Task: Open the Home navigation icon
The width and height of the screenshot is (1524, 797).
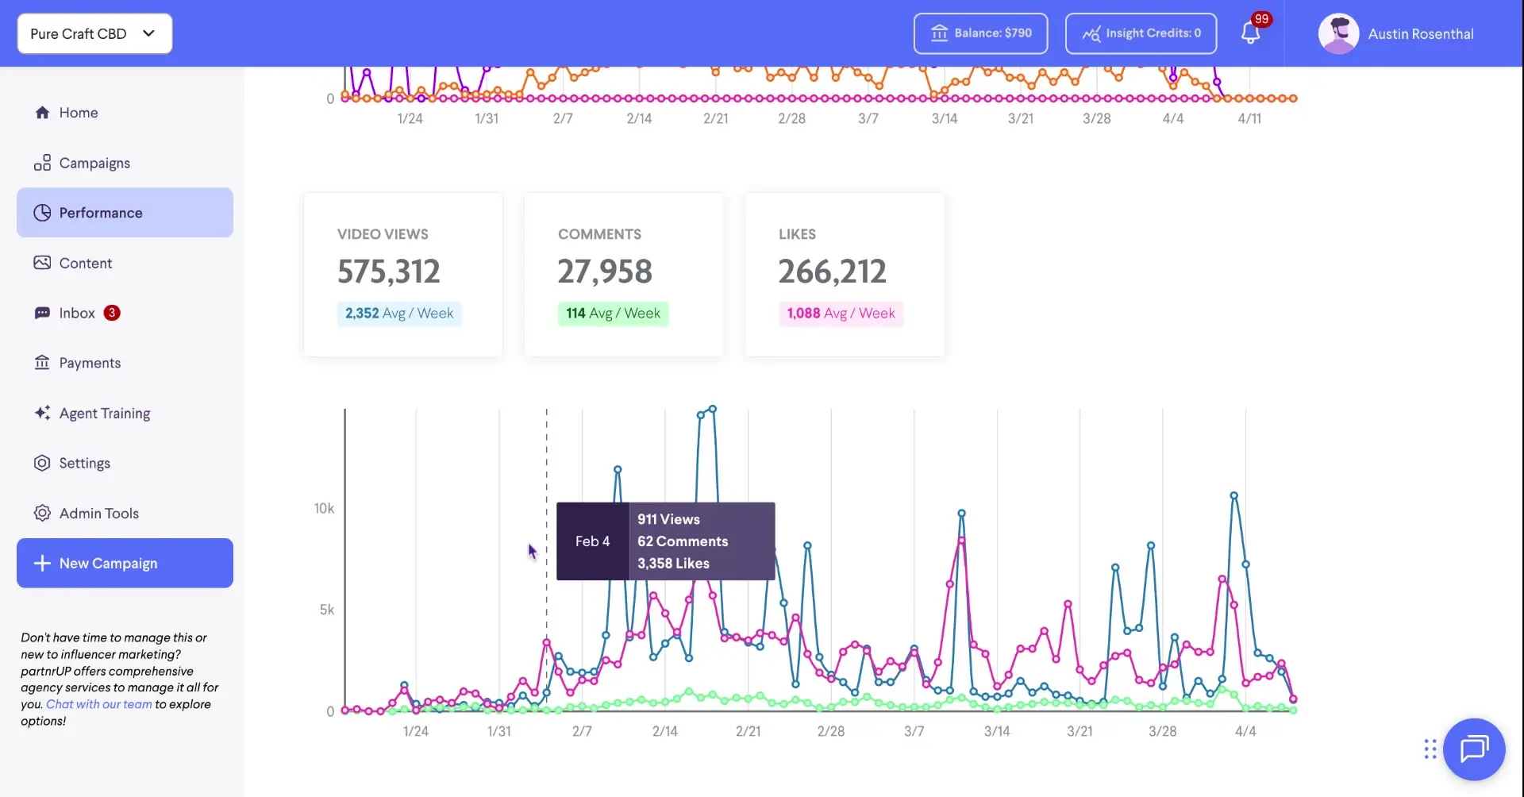Action: coord(42,112)
